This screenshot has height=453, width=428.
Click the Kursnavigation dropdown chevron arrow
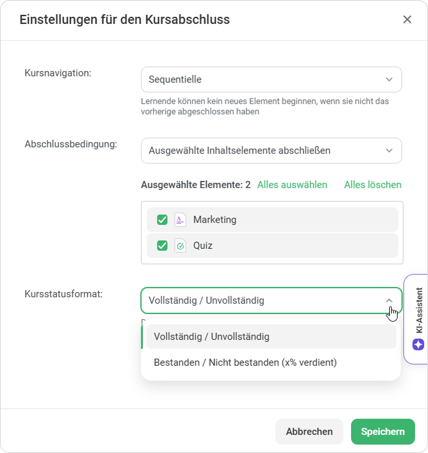click(x=389, y=79)
